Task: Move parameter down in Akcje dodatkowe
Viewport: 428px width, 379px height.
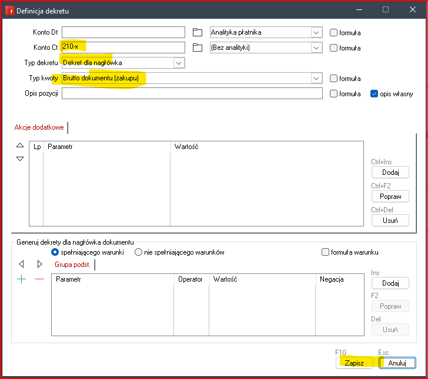Action: coord(20,158)
